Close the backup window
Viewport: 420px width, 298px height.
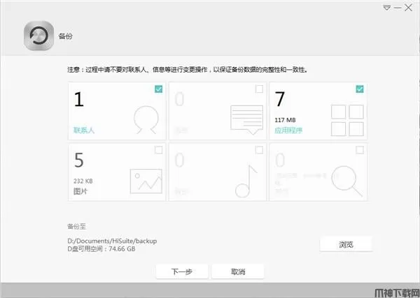click(x=409, y=8)
